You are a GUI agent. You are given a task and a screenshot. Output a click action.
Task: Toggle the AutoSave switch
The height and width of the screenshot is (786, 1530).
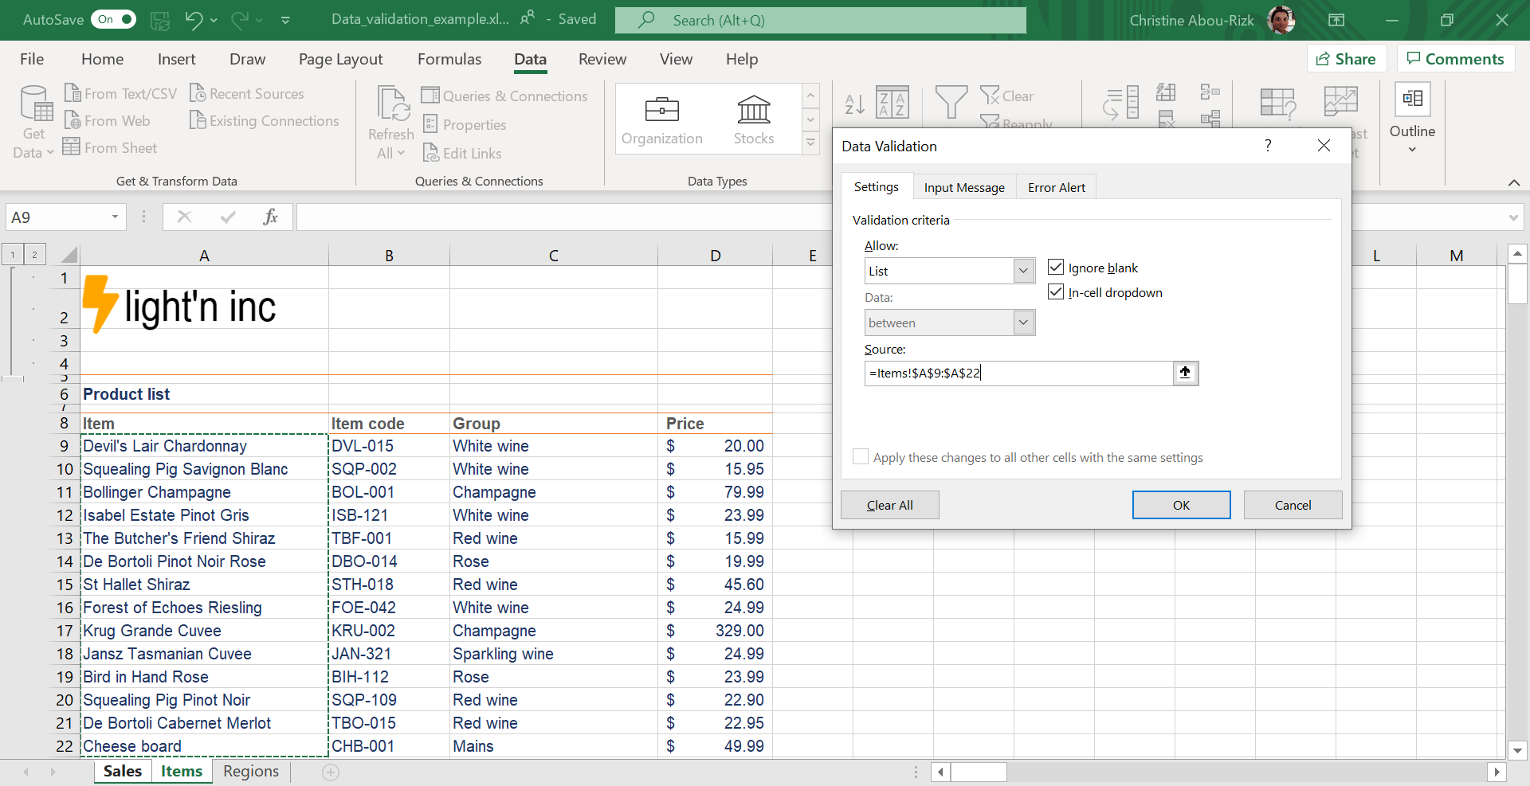click(x=115, y=20)
